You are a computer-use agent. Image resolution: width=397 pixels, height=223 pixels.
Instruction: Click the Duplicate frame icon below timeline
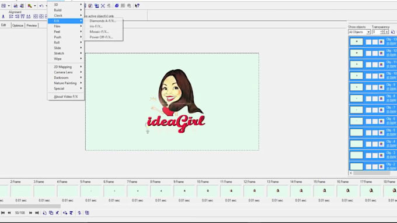(x=51, y=213)
